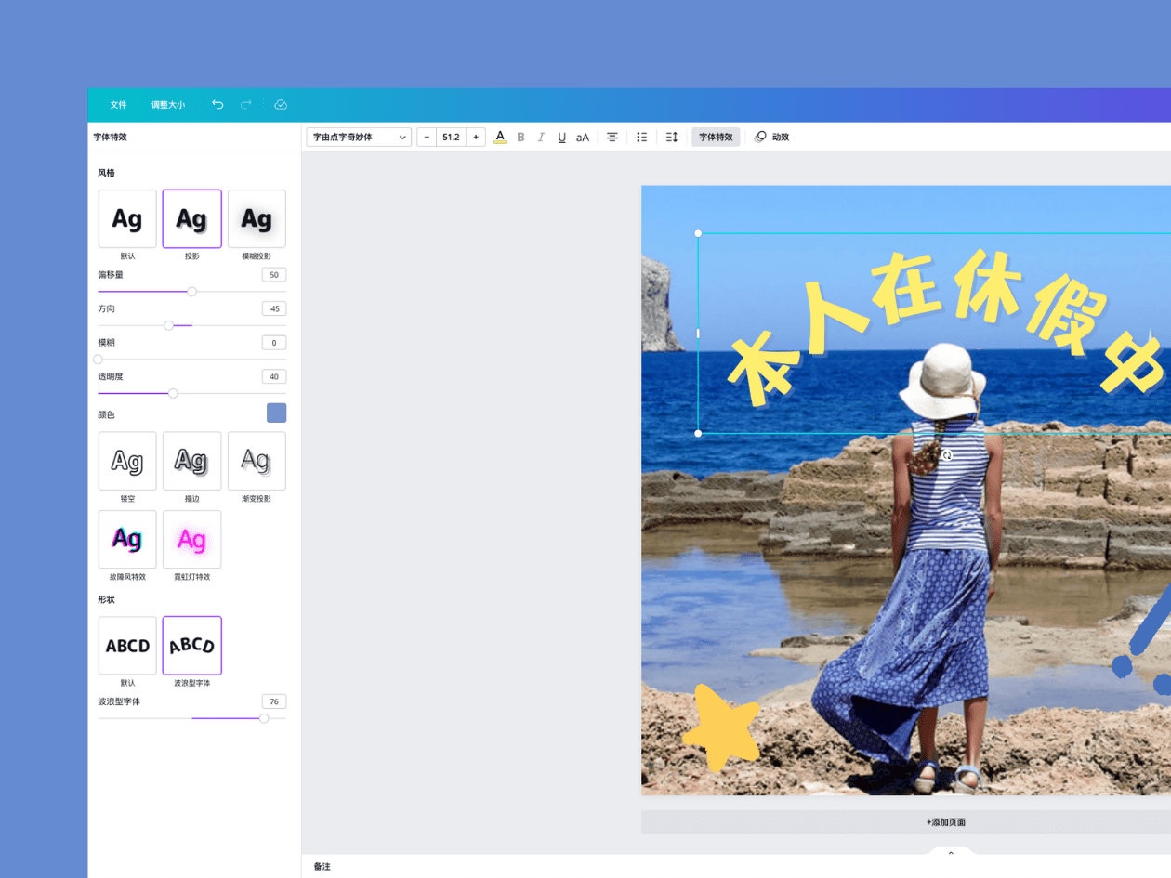The image size is (1171, 878).
Task: Edit the 偏移量 value field
Action: click(x=274, y=275)
